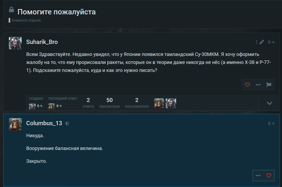Click the moderator shield icon beside Columbus_13

[x=67, y=123]
